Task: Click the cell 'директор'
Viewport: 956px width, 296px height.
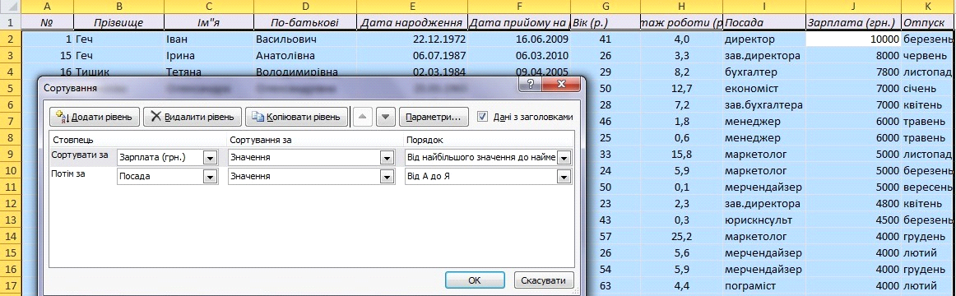Action: tap(764, 39)
